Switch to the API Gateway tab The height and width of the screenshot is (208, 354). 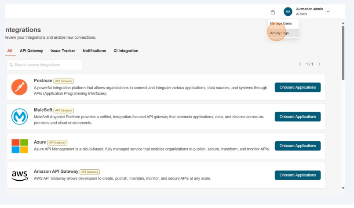[x=31, y=51]
